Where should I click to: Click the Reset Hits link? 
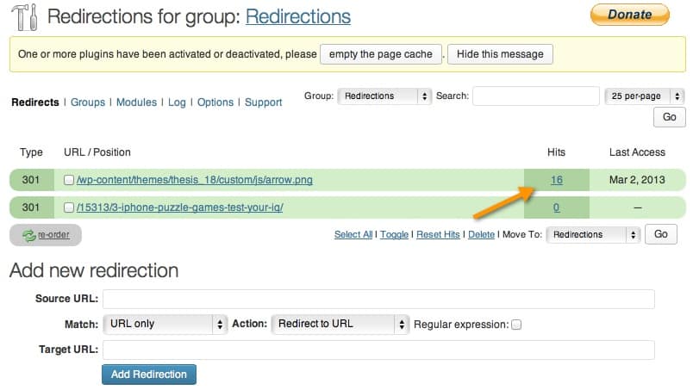click(438, 234)
